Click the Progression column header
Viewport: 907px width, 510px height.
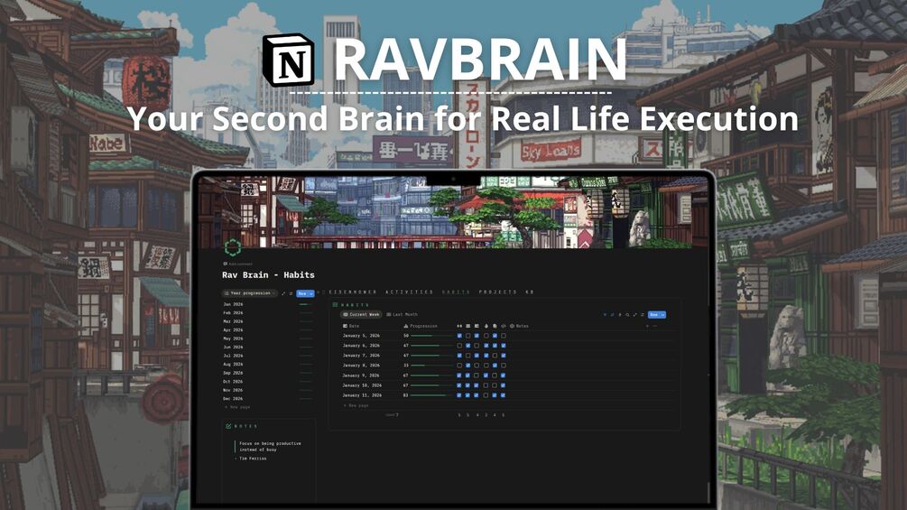(421, 326)
